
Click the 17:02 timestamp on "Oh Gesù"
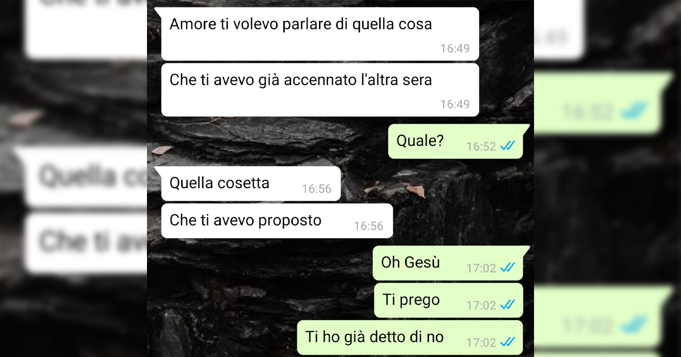click(481, 268)
